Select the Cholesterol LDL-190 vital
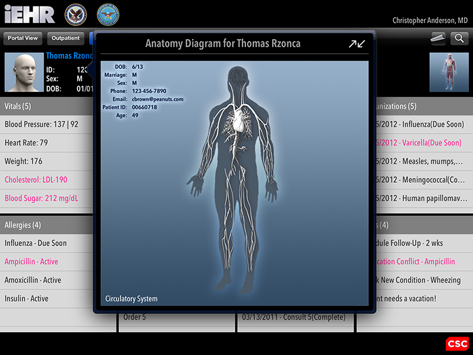 [x=36, y=179]
